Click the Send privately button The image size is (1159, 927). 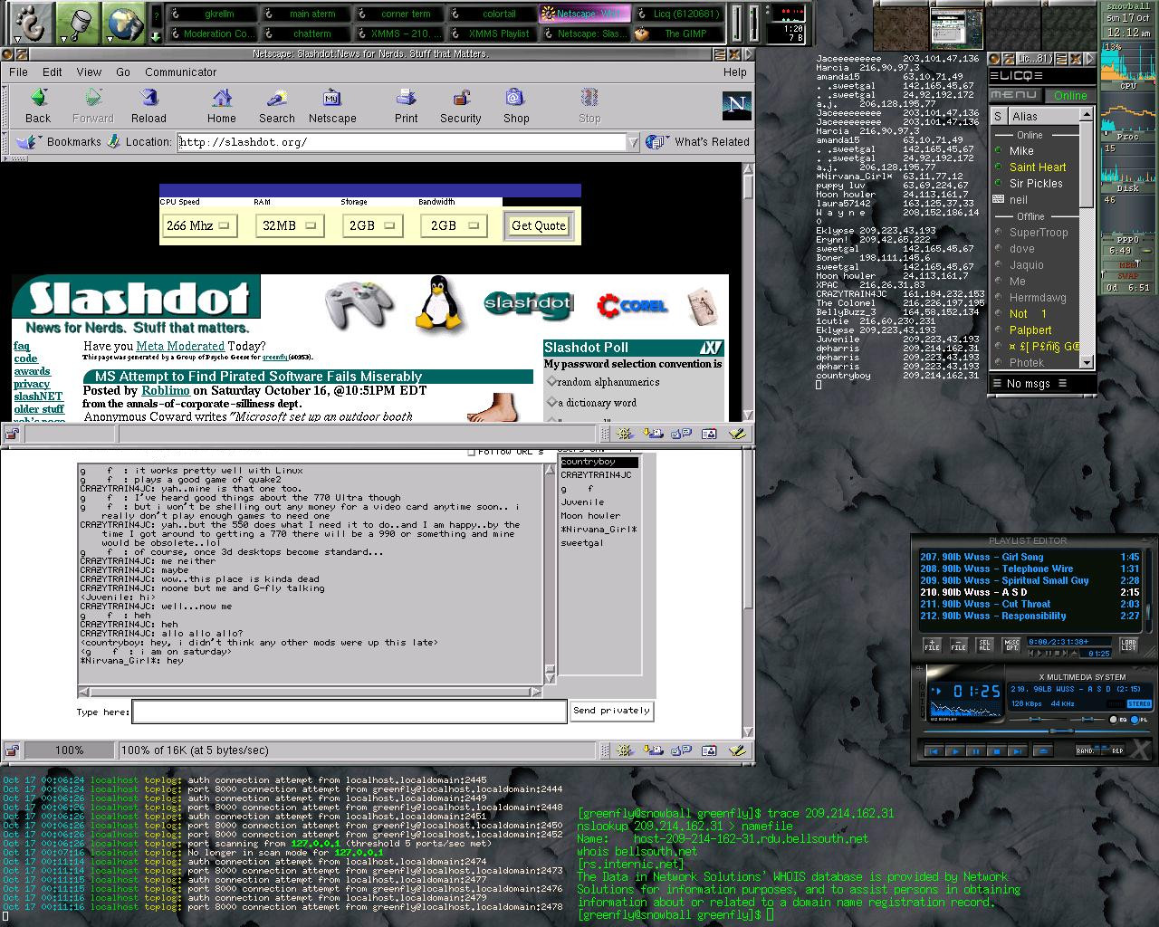(x=612, y=711)
